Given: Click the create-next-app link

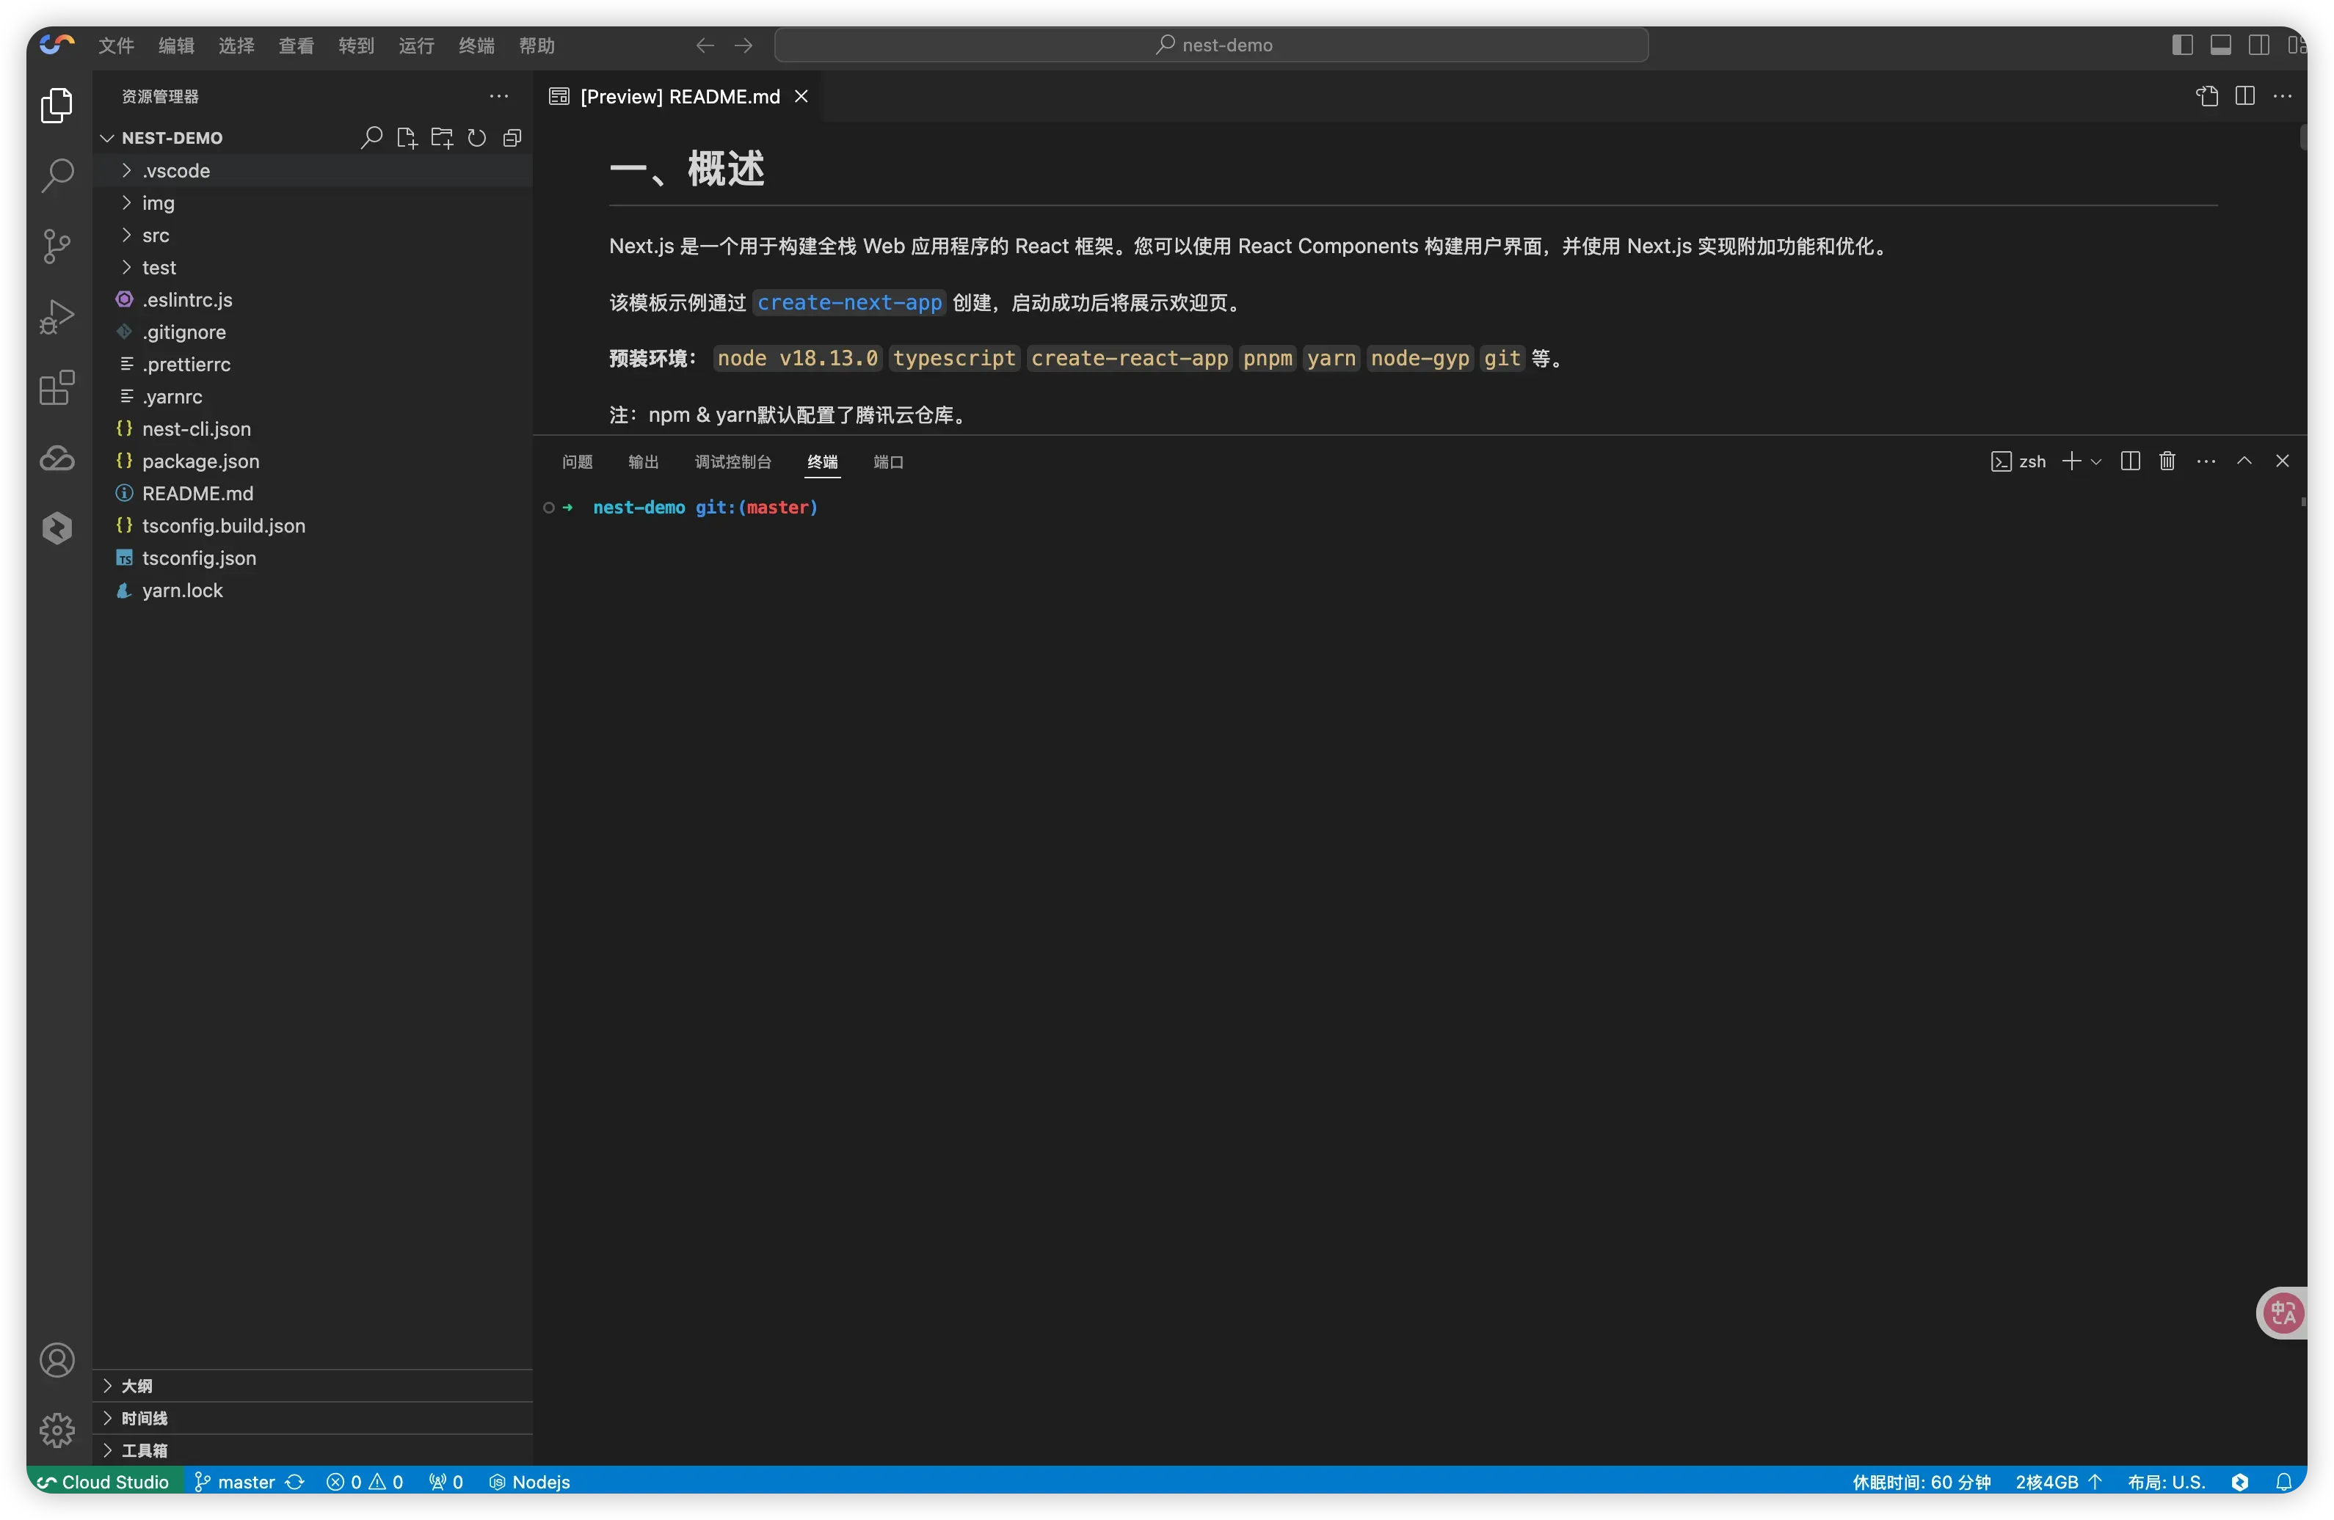Looking at the screenshot, I should click(848, 303).
